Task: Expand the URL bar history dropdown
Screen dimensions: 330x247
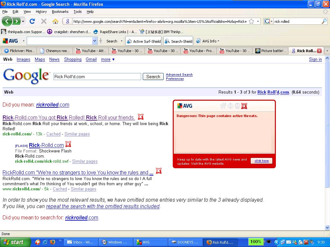Action: click(x=258, y=21)
